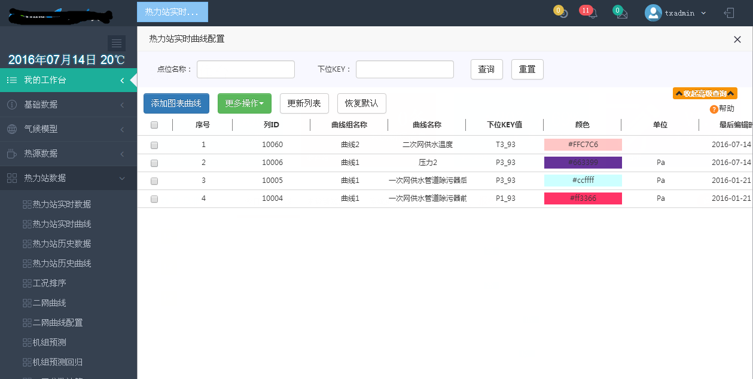Open the 更多操作 dropdown
Screen dimensions: 753x379
click(244, 103)
